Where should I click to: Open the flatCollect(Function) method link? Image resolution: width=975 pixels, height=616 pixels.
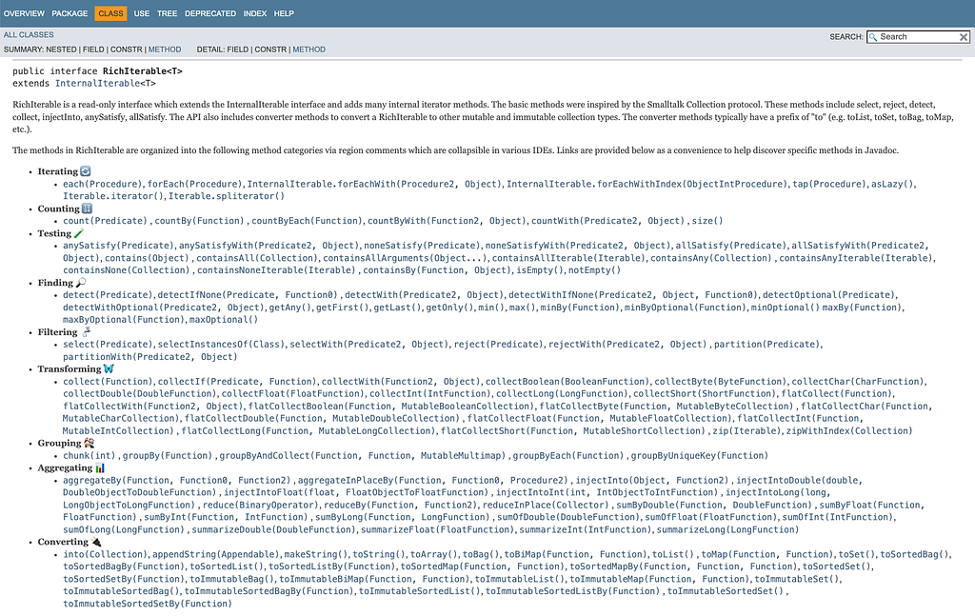point(838,394)
